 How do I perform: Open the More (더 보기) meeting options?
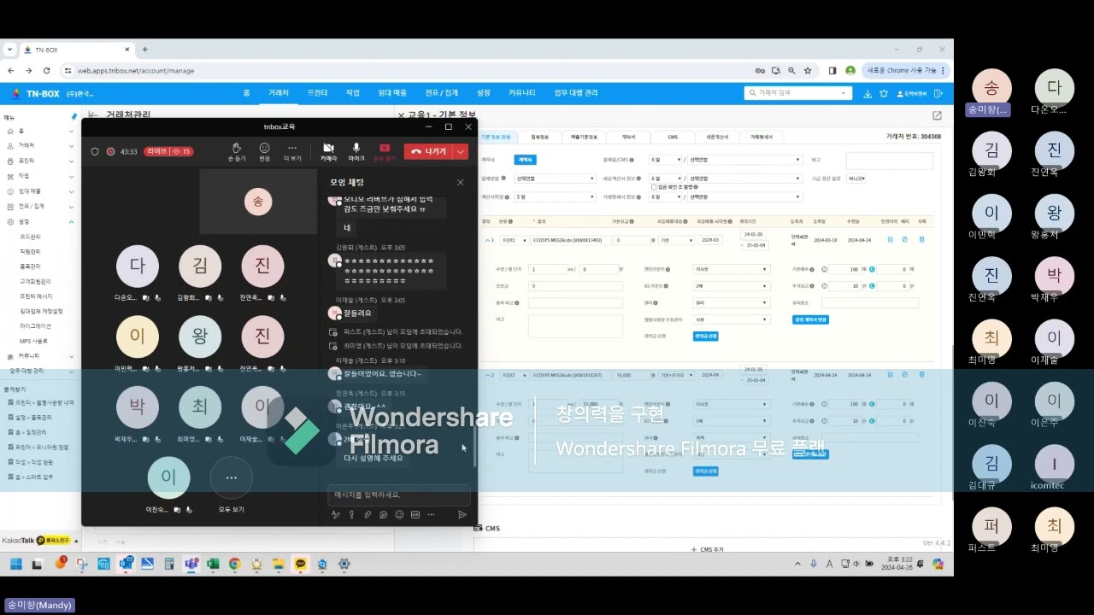pos(292,151)
